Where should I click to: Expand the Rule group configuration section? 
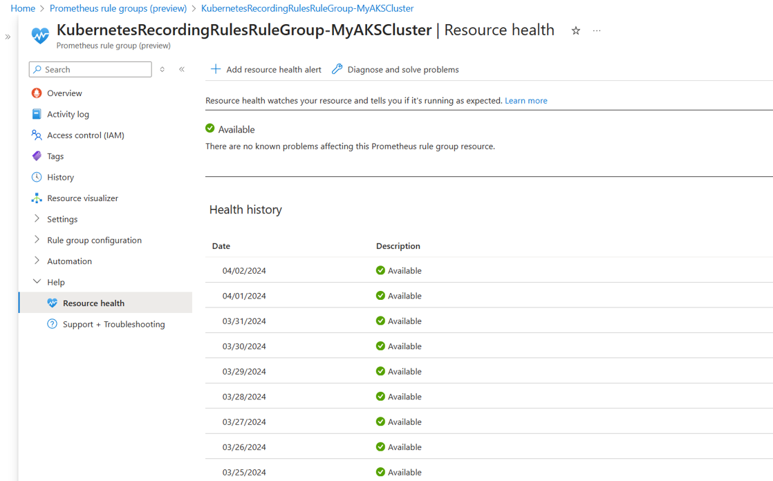(35, 240)
